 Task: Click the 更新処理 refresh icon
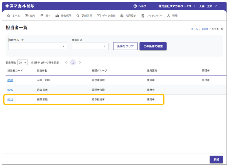(78, 16)
